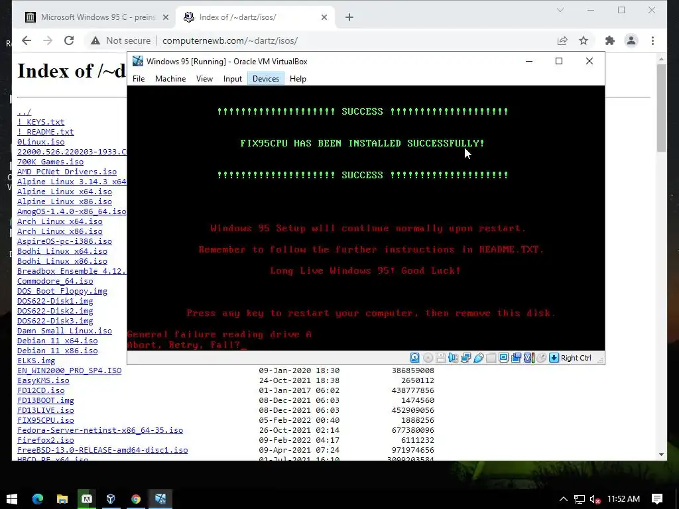Click the recording indicator icon in VirtualBox status bar
Image resolution: width=679 pixels, height=509 pixels.
516,357
